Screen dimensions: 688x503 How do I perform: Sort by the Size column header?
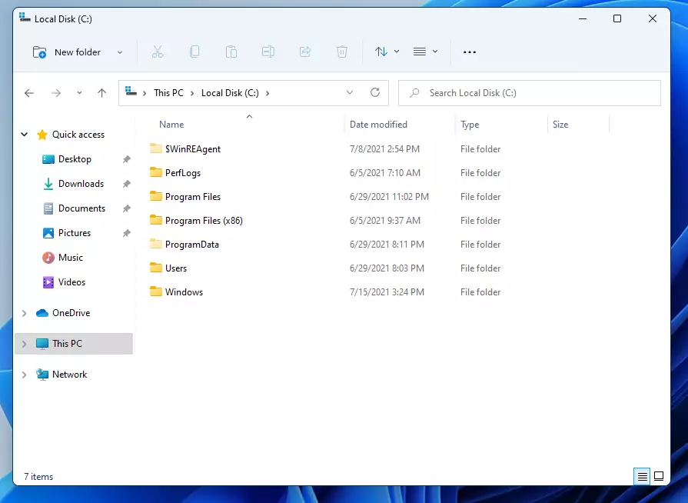point(560,125)
